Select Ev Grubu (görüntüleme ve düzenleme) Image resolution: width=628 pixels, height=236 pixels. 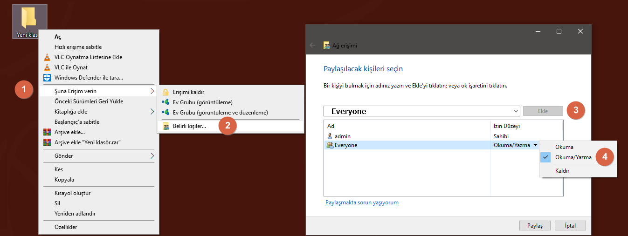pyautogui.click(x=230, y=113)
